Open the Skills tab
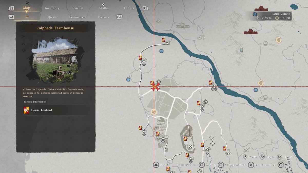308x173 pixels. point(103,8)
